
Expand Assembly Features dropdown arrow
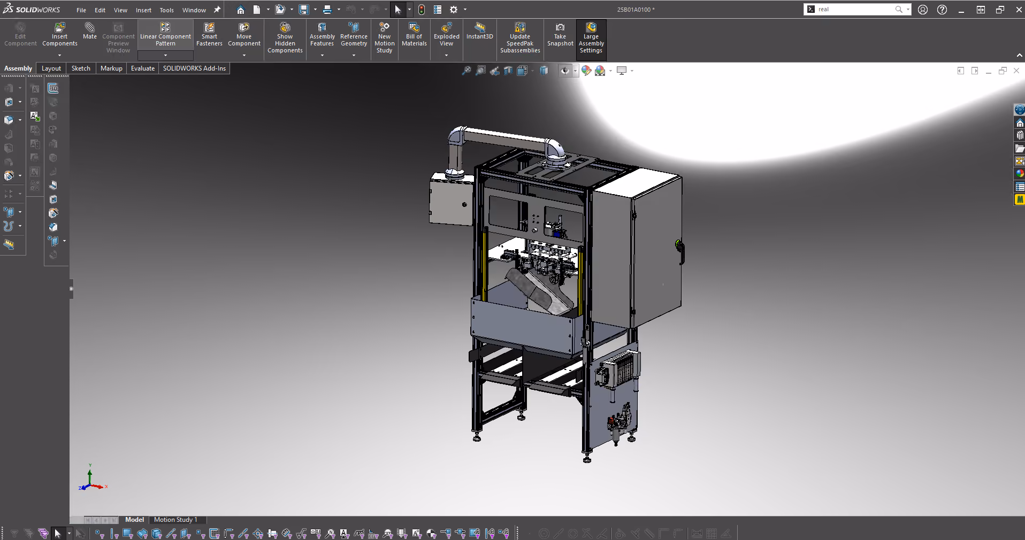tap(322, 56)
